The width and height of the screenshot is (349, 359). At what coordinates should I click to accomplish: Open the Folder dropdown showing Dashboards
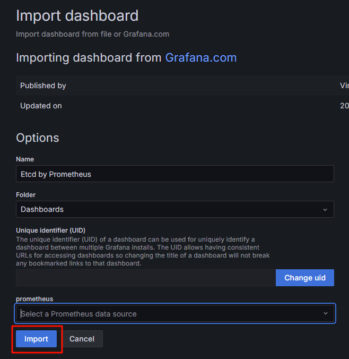tap(175, 209)
